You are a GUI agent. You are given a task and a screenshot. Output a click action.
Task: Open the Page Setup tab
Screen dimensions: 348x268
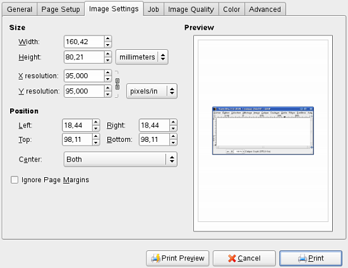pos(61,9)
